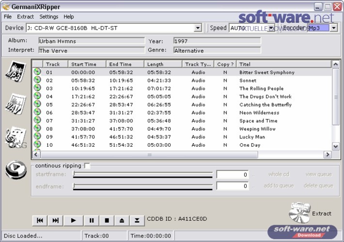Click disc icon for track 06
Screen dimensions: 344x242
pyautogui.click(x=37, y=112)
